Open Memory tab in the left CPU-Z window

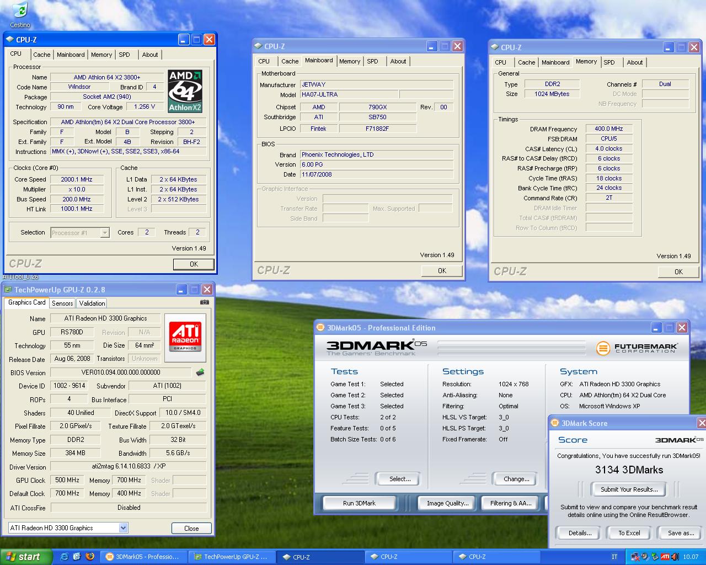(x=101, y=55)
